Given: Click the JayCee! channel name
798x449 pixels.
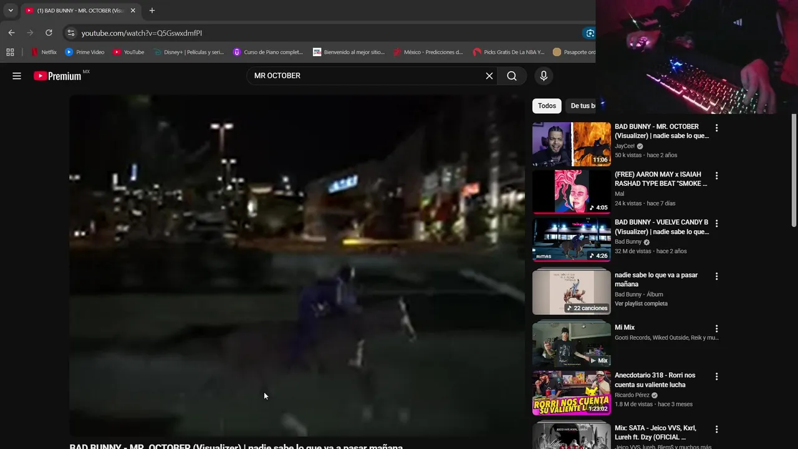Looking at the screenshot, I should pyautogui.click(x=625, y=146).
